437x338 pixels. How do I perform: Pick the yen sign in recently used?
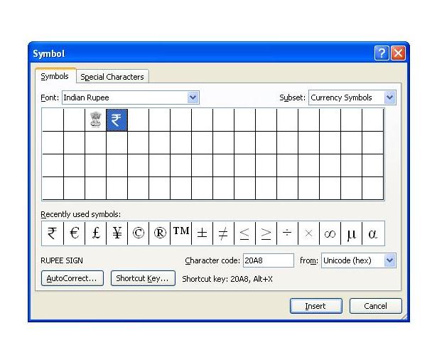point(117,233)
